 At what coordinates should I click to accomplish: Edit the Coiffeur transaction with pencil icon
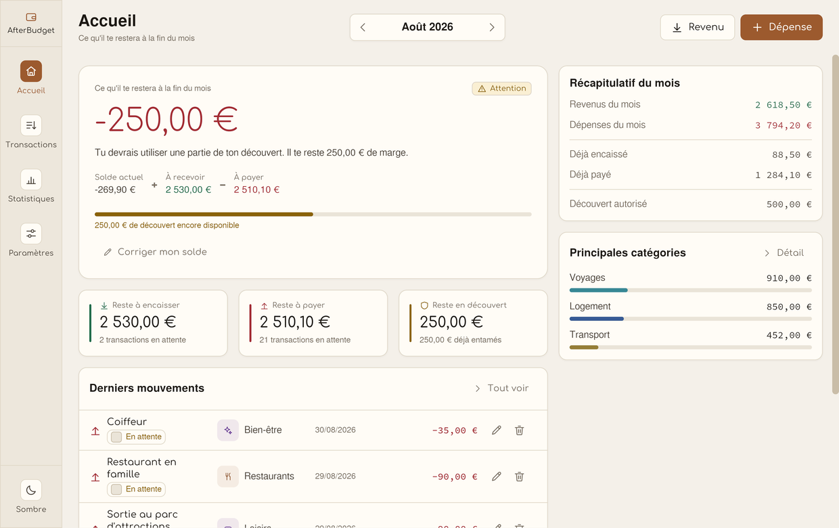[497, 430]
